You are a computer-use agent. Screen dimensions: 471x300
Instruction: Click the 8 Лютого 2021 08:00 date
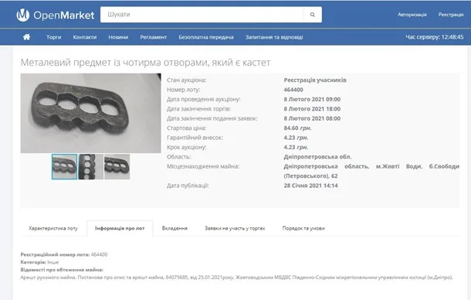[312, 118]
